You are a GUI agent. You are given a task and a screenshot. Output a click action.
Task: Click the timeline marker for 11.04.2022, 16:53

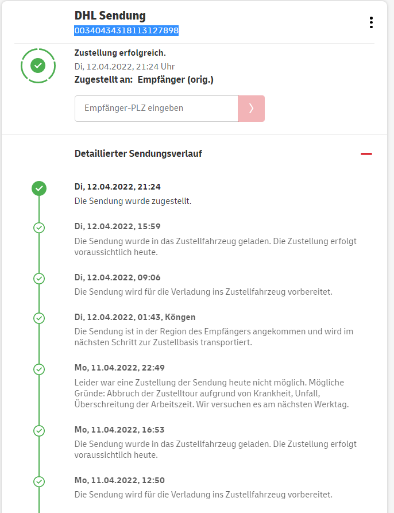point(39,430)
